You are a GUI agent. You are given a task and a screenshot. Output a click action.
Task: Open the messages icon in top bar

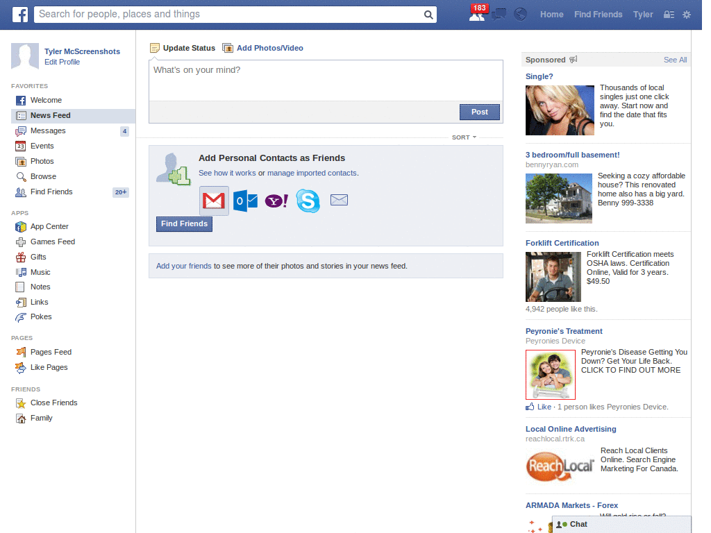(x=499, y=15)
